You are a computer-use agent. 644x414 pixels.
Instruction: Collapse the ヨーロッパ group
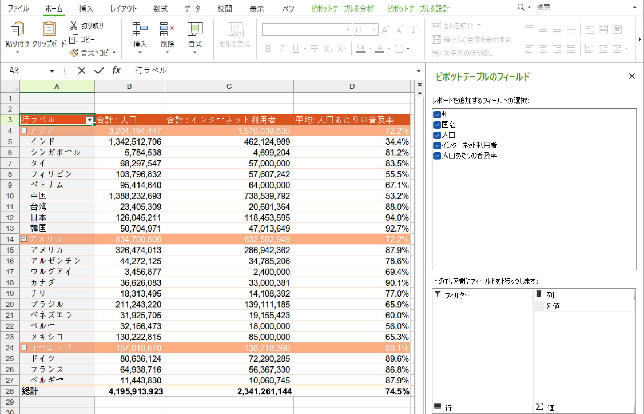24,348
